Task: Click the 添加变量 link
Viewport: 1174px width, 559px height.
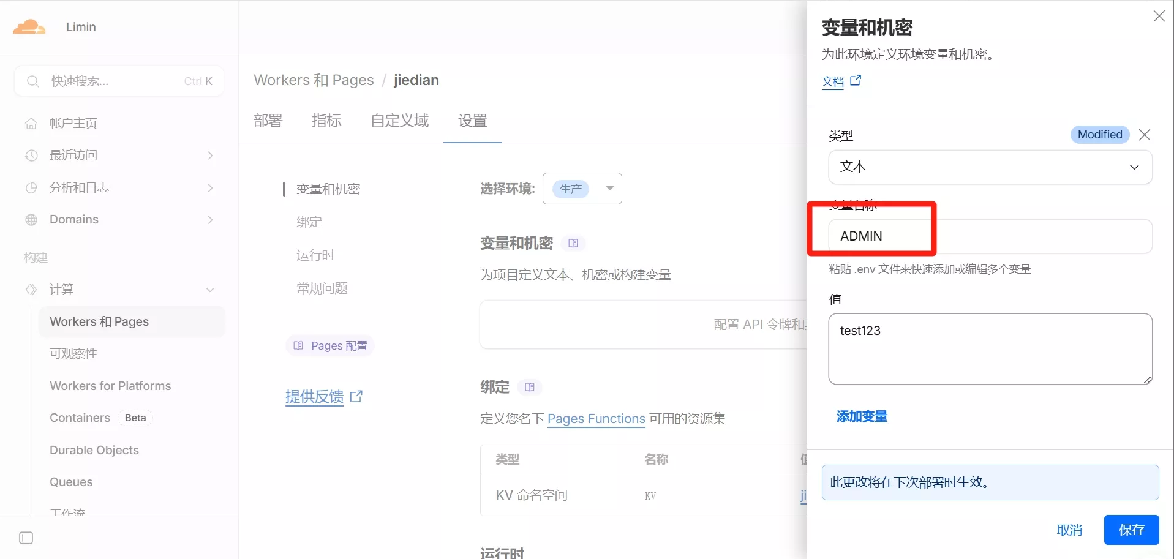Action: (862, 416)
